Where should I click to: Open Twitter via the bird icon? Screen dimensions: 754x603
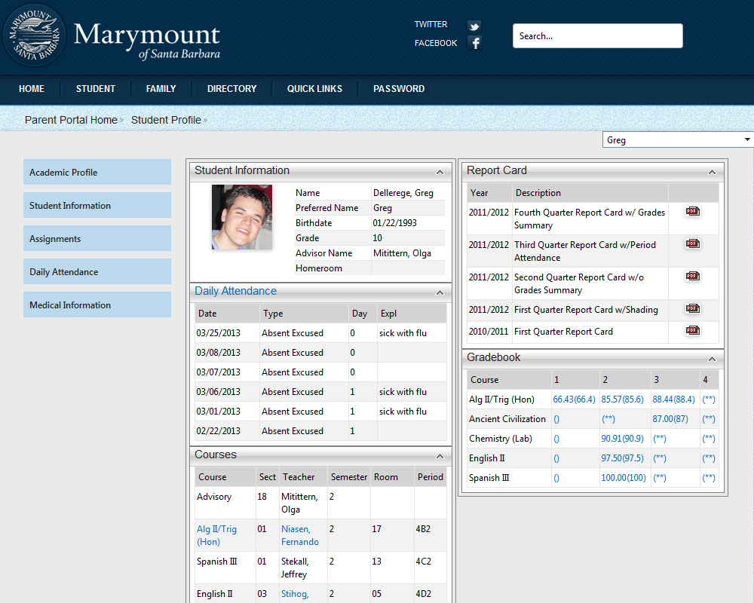coord(474,26)
